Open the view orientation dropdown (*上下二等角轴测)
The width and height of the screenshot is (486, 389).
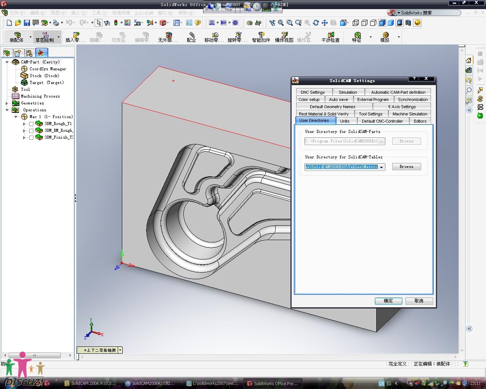click(120, 350)
